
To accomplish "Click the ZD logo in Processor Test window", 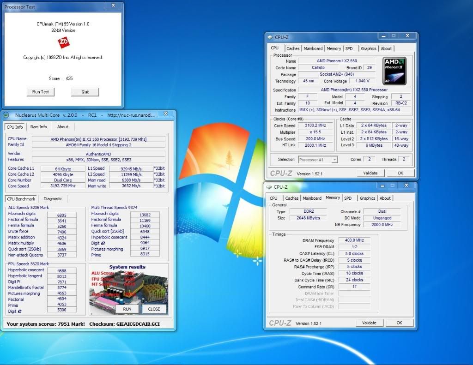I will 63,42.
